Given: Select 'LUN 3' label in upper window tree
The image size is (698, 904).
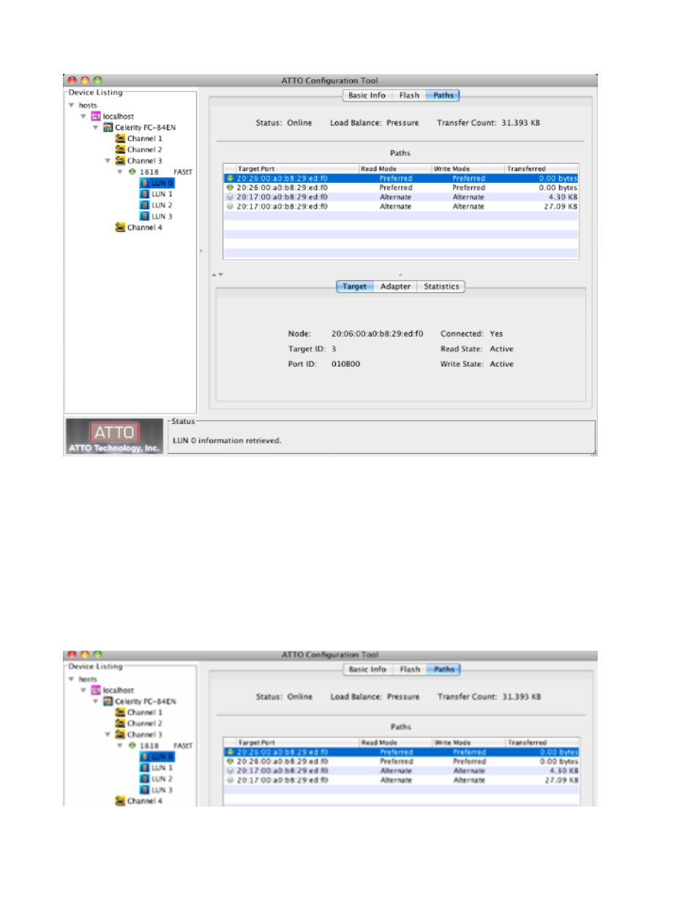Looking at the screenshot, I should coord(162,217).
